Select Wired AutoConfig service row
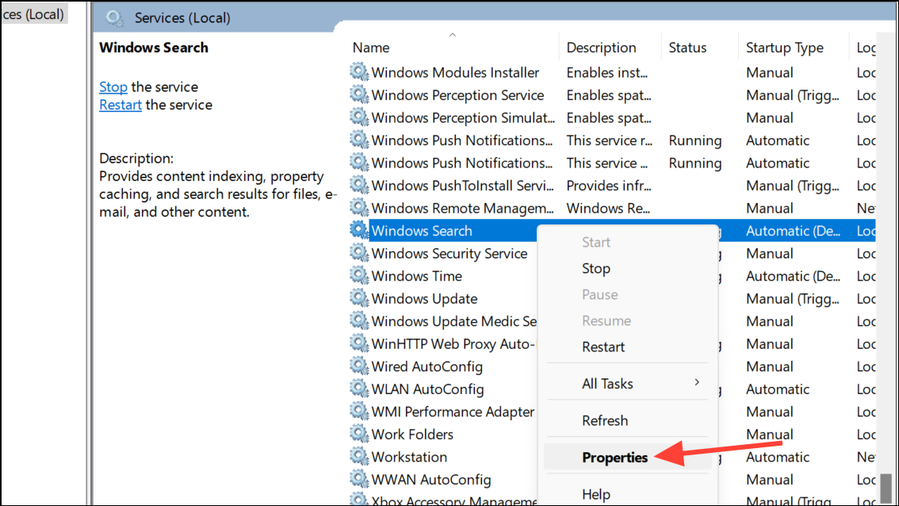Image resolution: width=899 pixels, height=506 pixels. 427,366
